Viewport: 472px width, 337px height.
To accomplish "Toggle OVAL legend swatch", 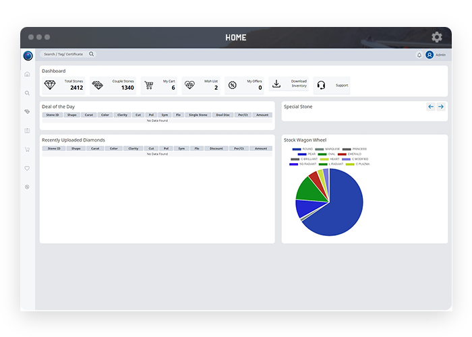I will [322, 154].
